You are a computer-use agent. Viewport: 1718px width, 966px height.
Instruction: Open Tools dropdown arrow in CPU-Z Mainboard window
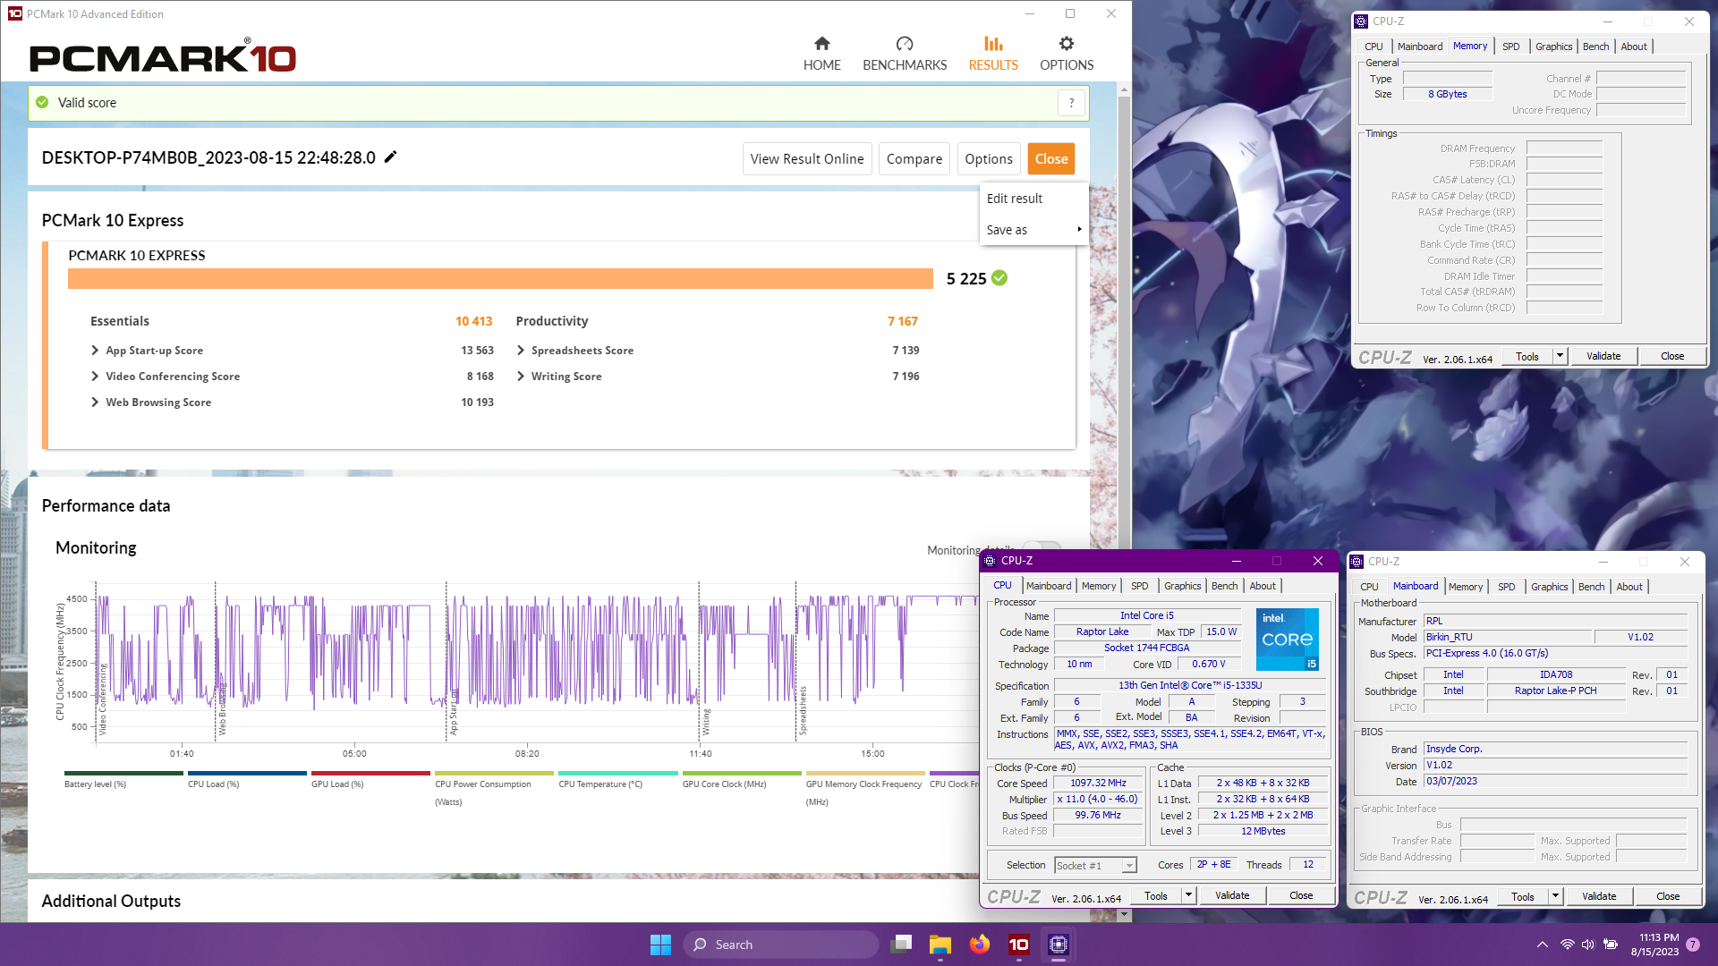(x=1555, y=896)
